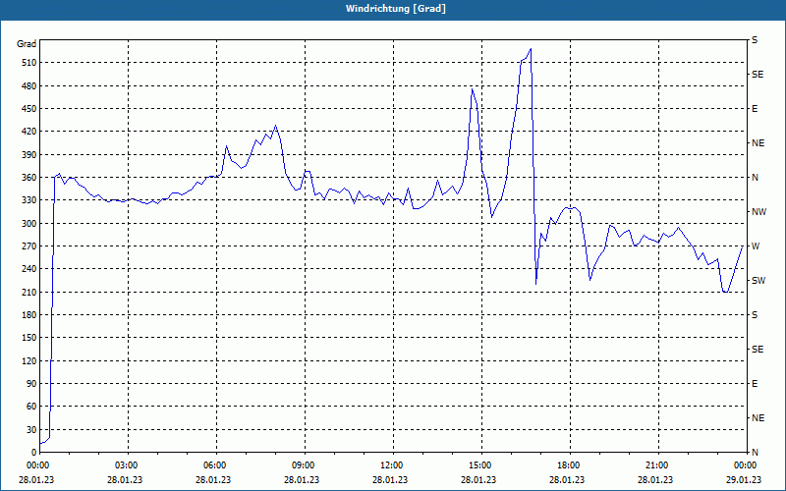Screen dimensions: 786x491
Task: Select the 270 y-axis value
Action: 29,246
